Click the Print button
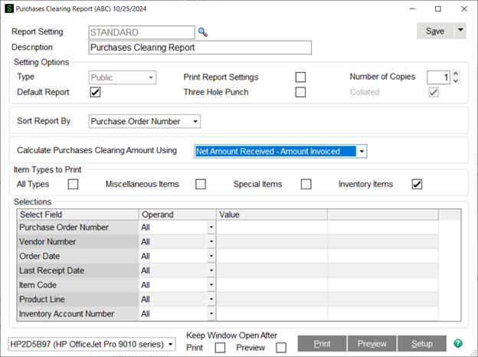 [322, 344]
